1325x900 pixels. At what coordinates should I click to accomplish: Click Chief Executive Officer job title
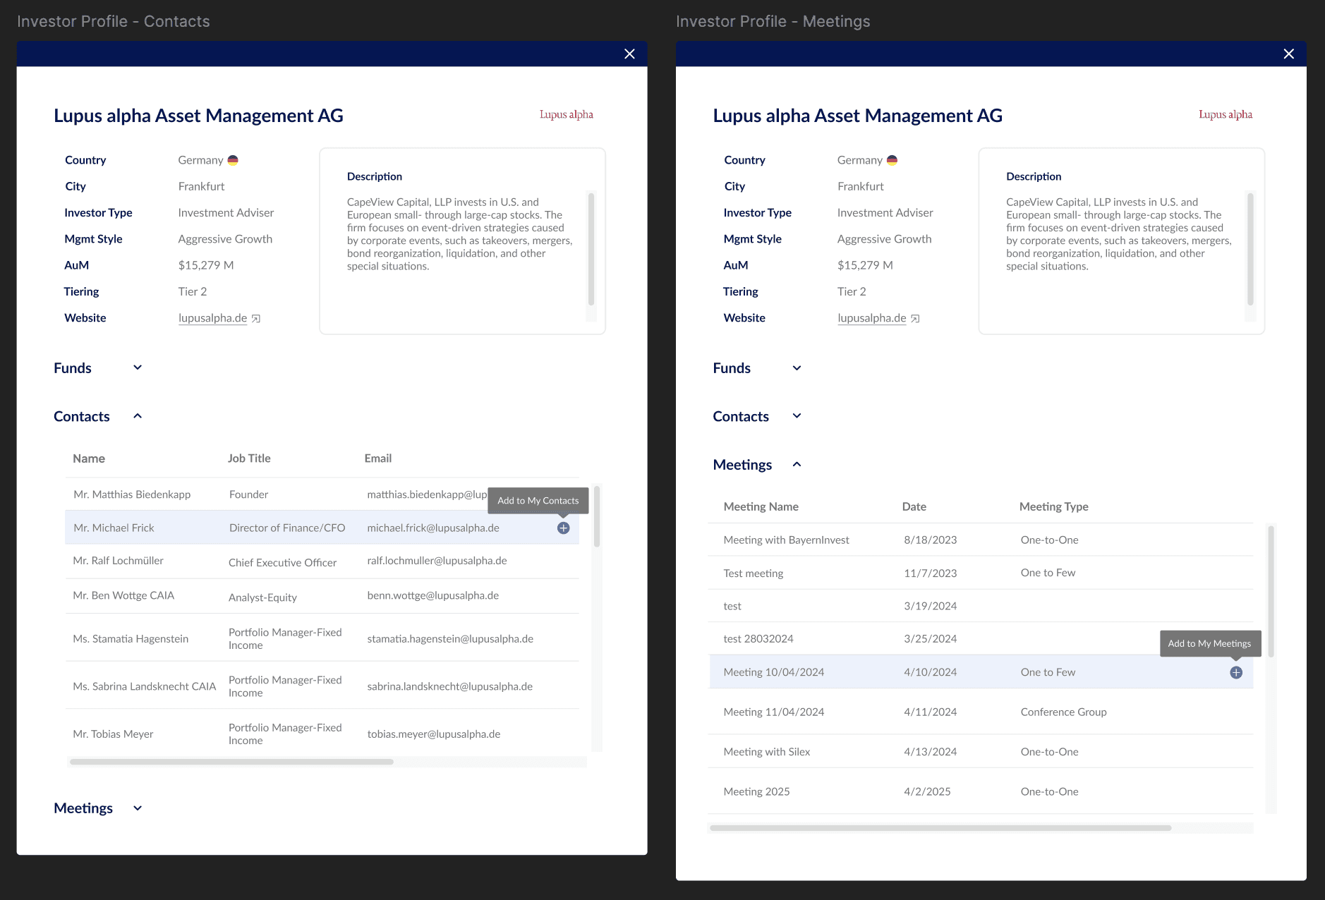point(282,563)
